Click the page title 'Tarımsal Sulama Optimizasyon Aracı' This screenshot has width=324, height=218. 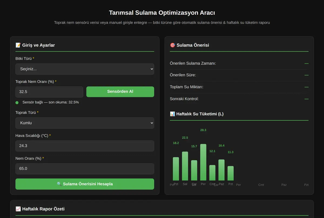[162, 13]
